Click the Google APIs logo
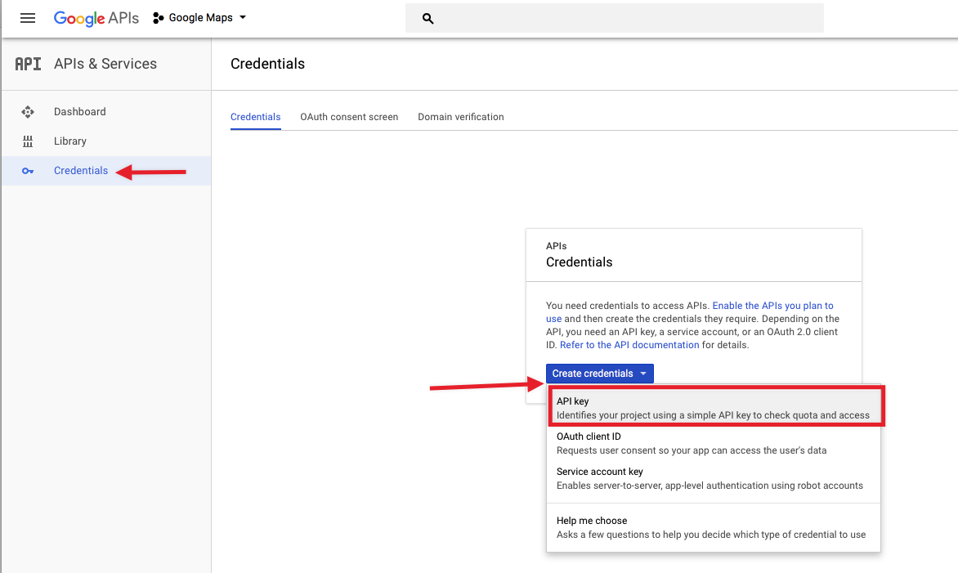 [x=96, y=18]
